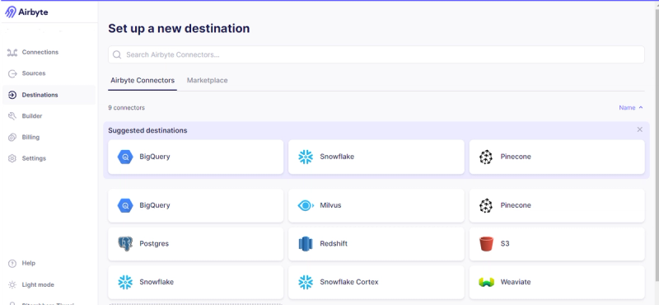Open Connections in the sidebar
The image size is (659, 305).
tap(49, 52)
